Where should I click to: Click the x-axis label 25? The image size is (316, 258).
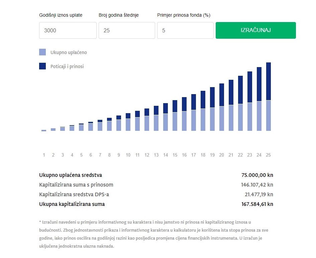point(268,155)
